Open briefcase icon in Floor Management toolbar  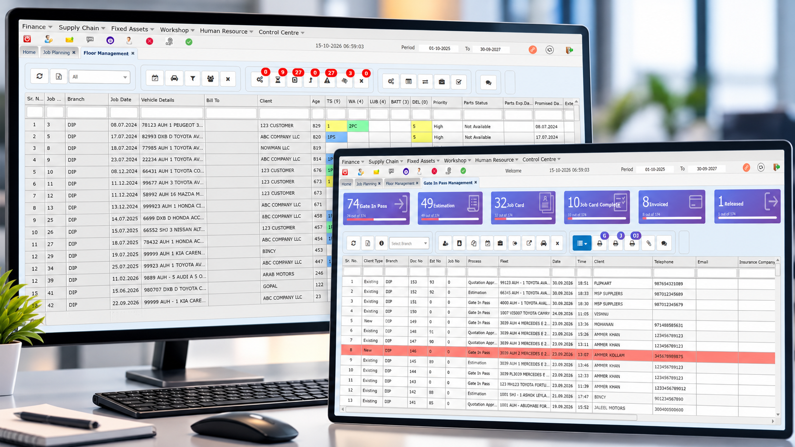click(x=442, y=82)
